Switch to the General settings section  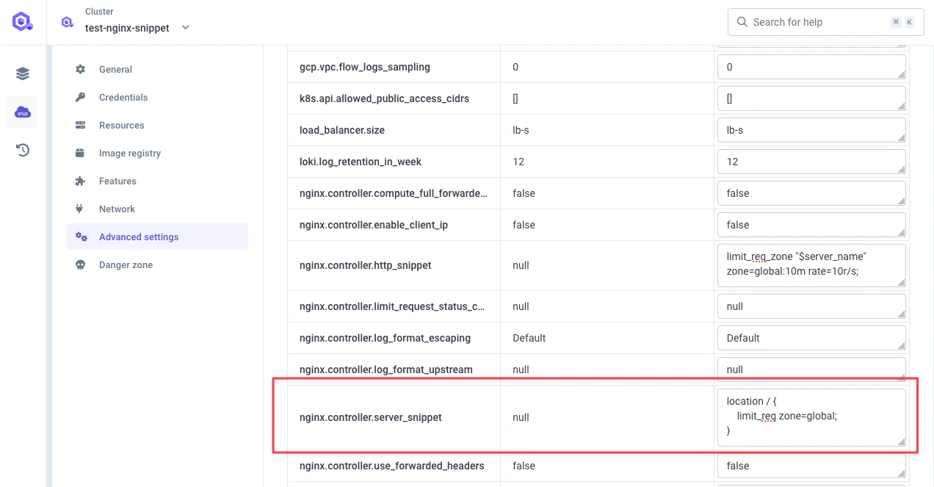point(115,69)
